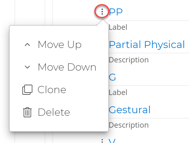Choose the Delete menu text
The image size is (189, 143).
click(54, 112)
